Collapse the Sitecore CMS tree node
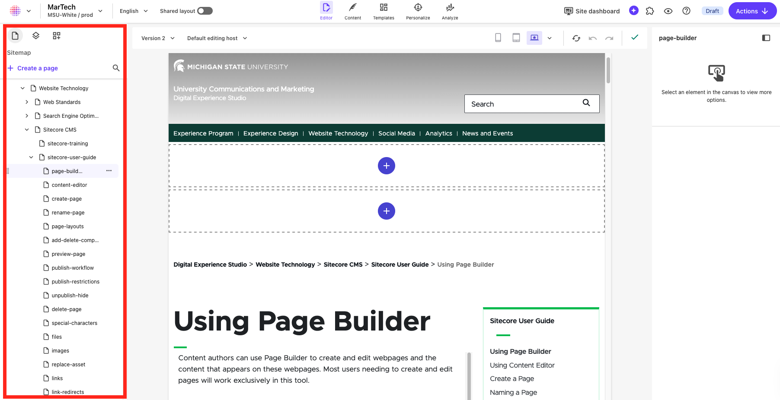 [27, 129]
